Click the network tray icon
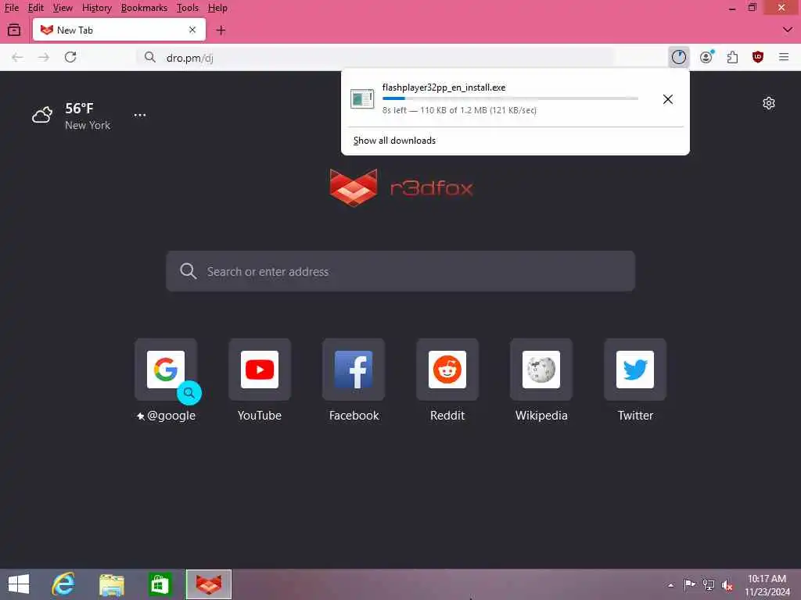801x600 pixels. point(708,584)
